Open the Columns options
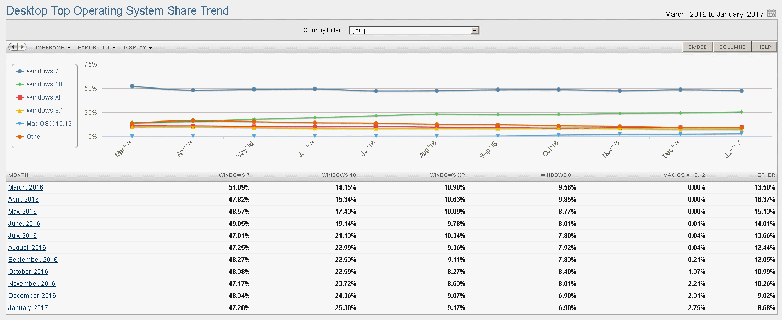The image size is (782, 320). (732, 47)
